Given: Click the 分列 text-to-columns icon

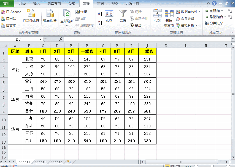Looking at the screenshot, I should (x=157, y=13).
